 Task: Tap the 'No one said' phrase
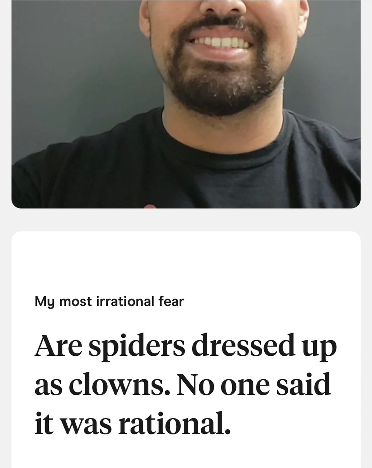[254, 385]
